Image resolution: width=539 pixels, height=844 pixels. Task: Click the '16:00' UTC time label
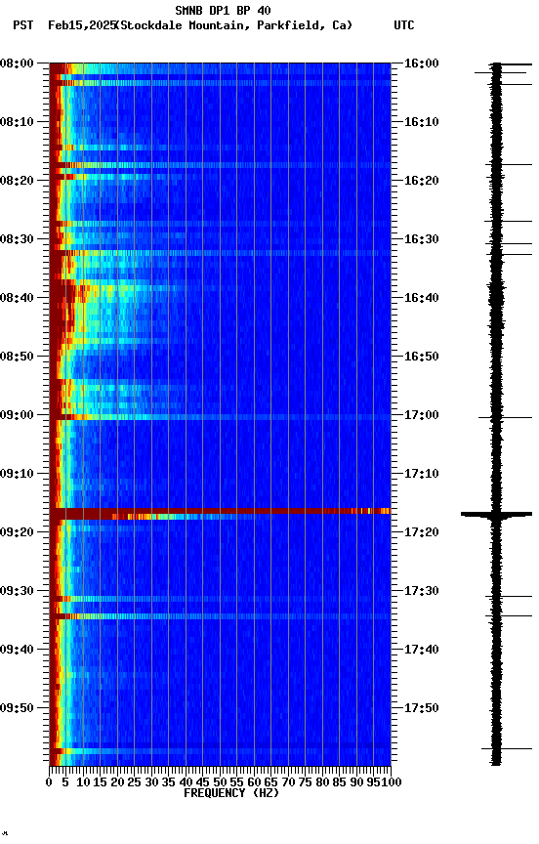(x=422, y=63)
